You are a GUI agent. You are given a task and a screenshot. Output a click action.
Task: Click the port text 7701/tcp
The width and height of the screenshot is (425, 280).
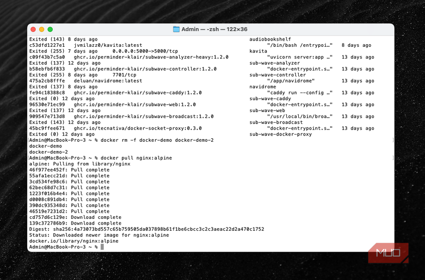125,75
